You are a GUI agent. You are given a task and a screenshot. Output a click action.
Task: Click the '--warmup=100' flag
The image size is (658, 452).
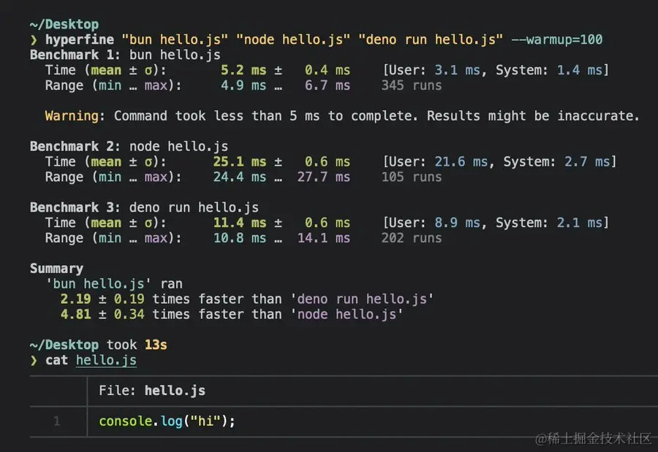557,39
